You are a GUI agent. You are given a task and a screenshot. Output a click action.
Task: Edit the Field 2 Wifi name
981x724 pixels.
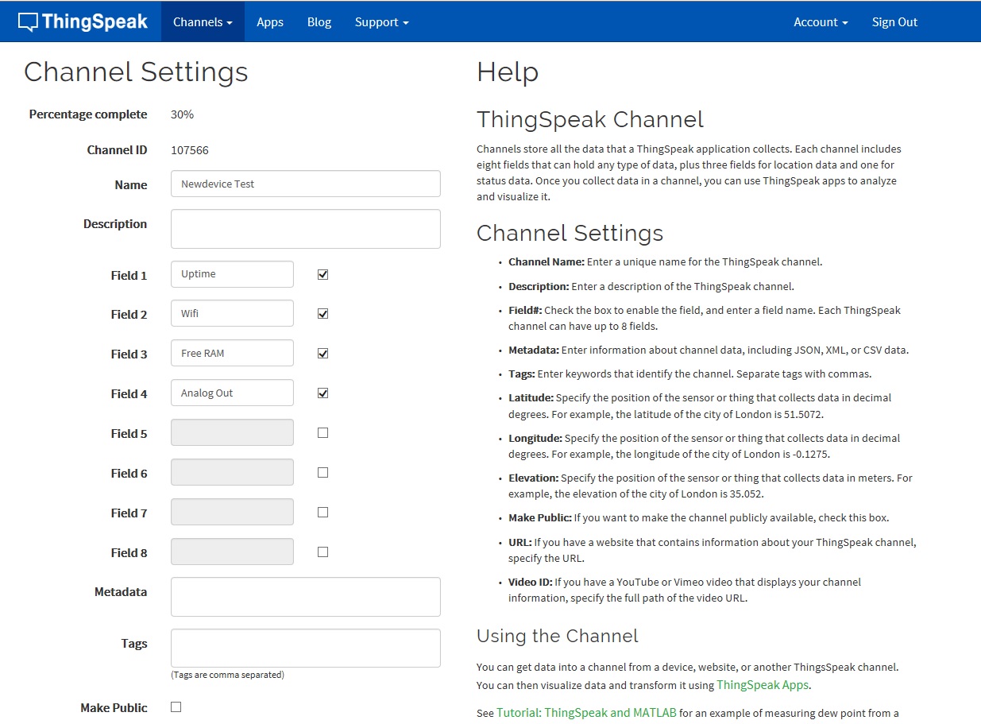point(232,313)
